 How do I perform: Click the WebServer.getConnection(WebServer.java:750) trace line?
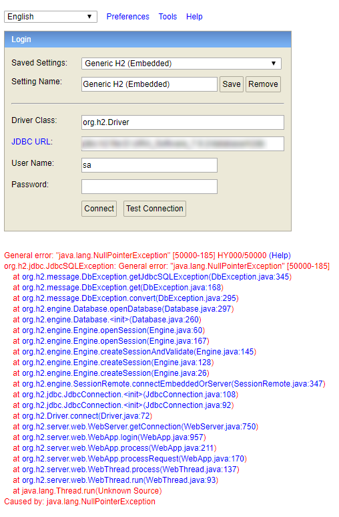click(135, 426)
